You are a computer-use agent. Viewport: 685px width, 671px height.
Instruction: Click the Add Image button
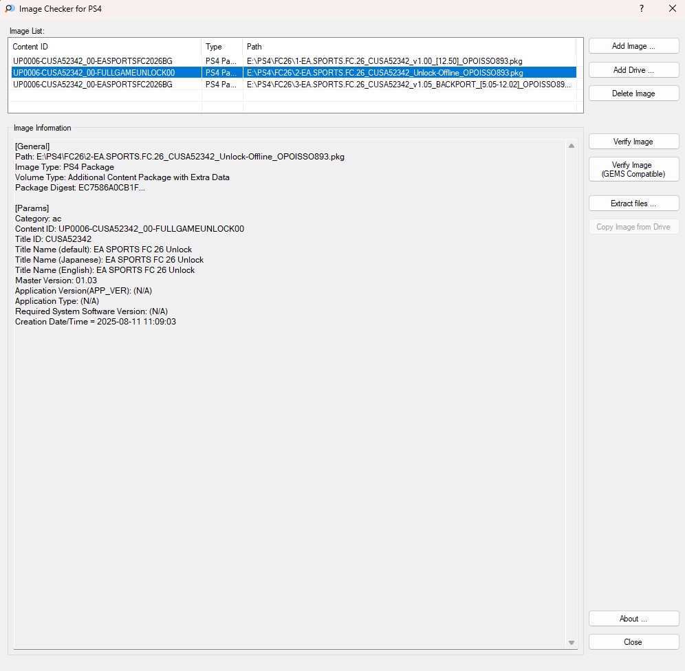633,46
